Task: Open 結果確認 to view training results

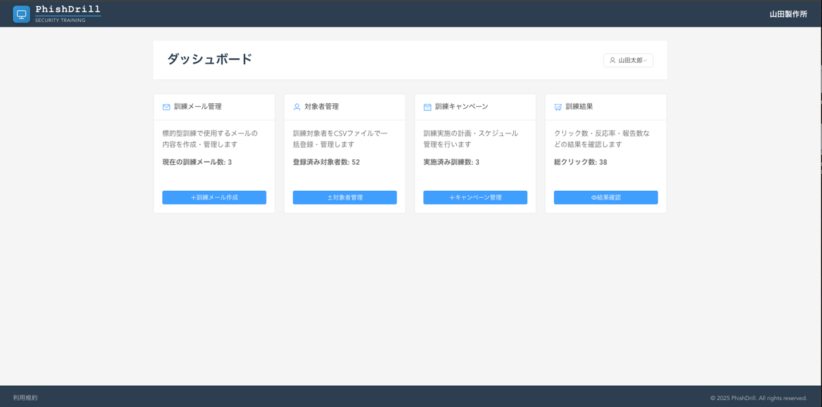Action: [605, 197]
